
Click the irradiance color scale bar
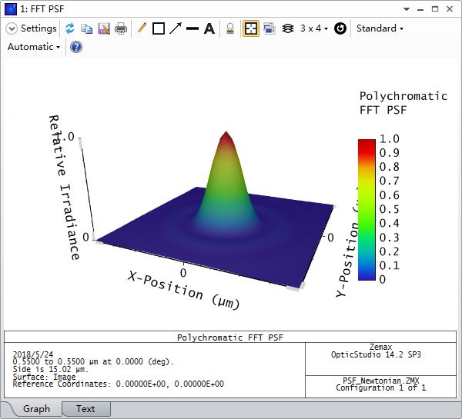pos(367,209)
